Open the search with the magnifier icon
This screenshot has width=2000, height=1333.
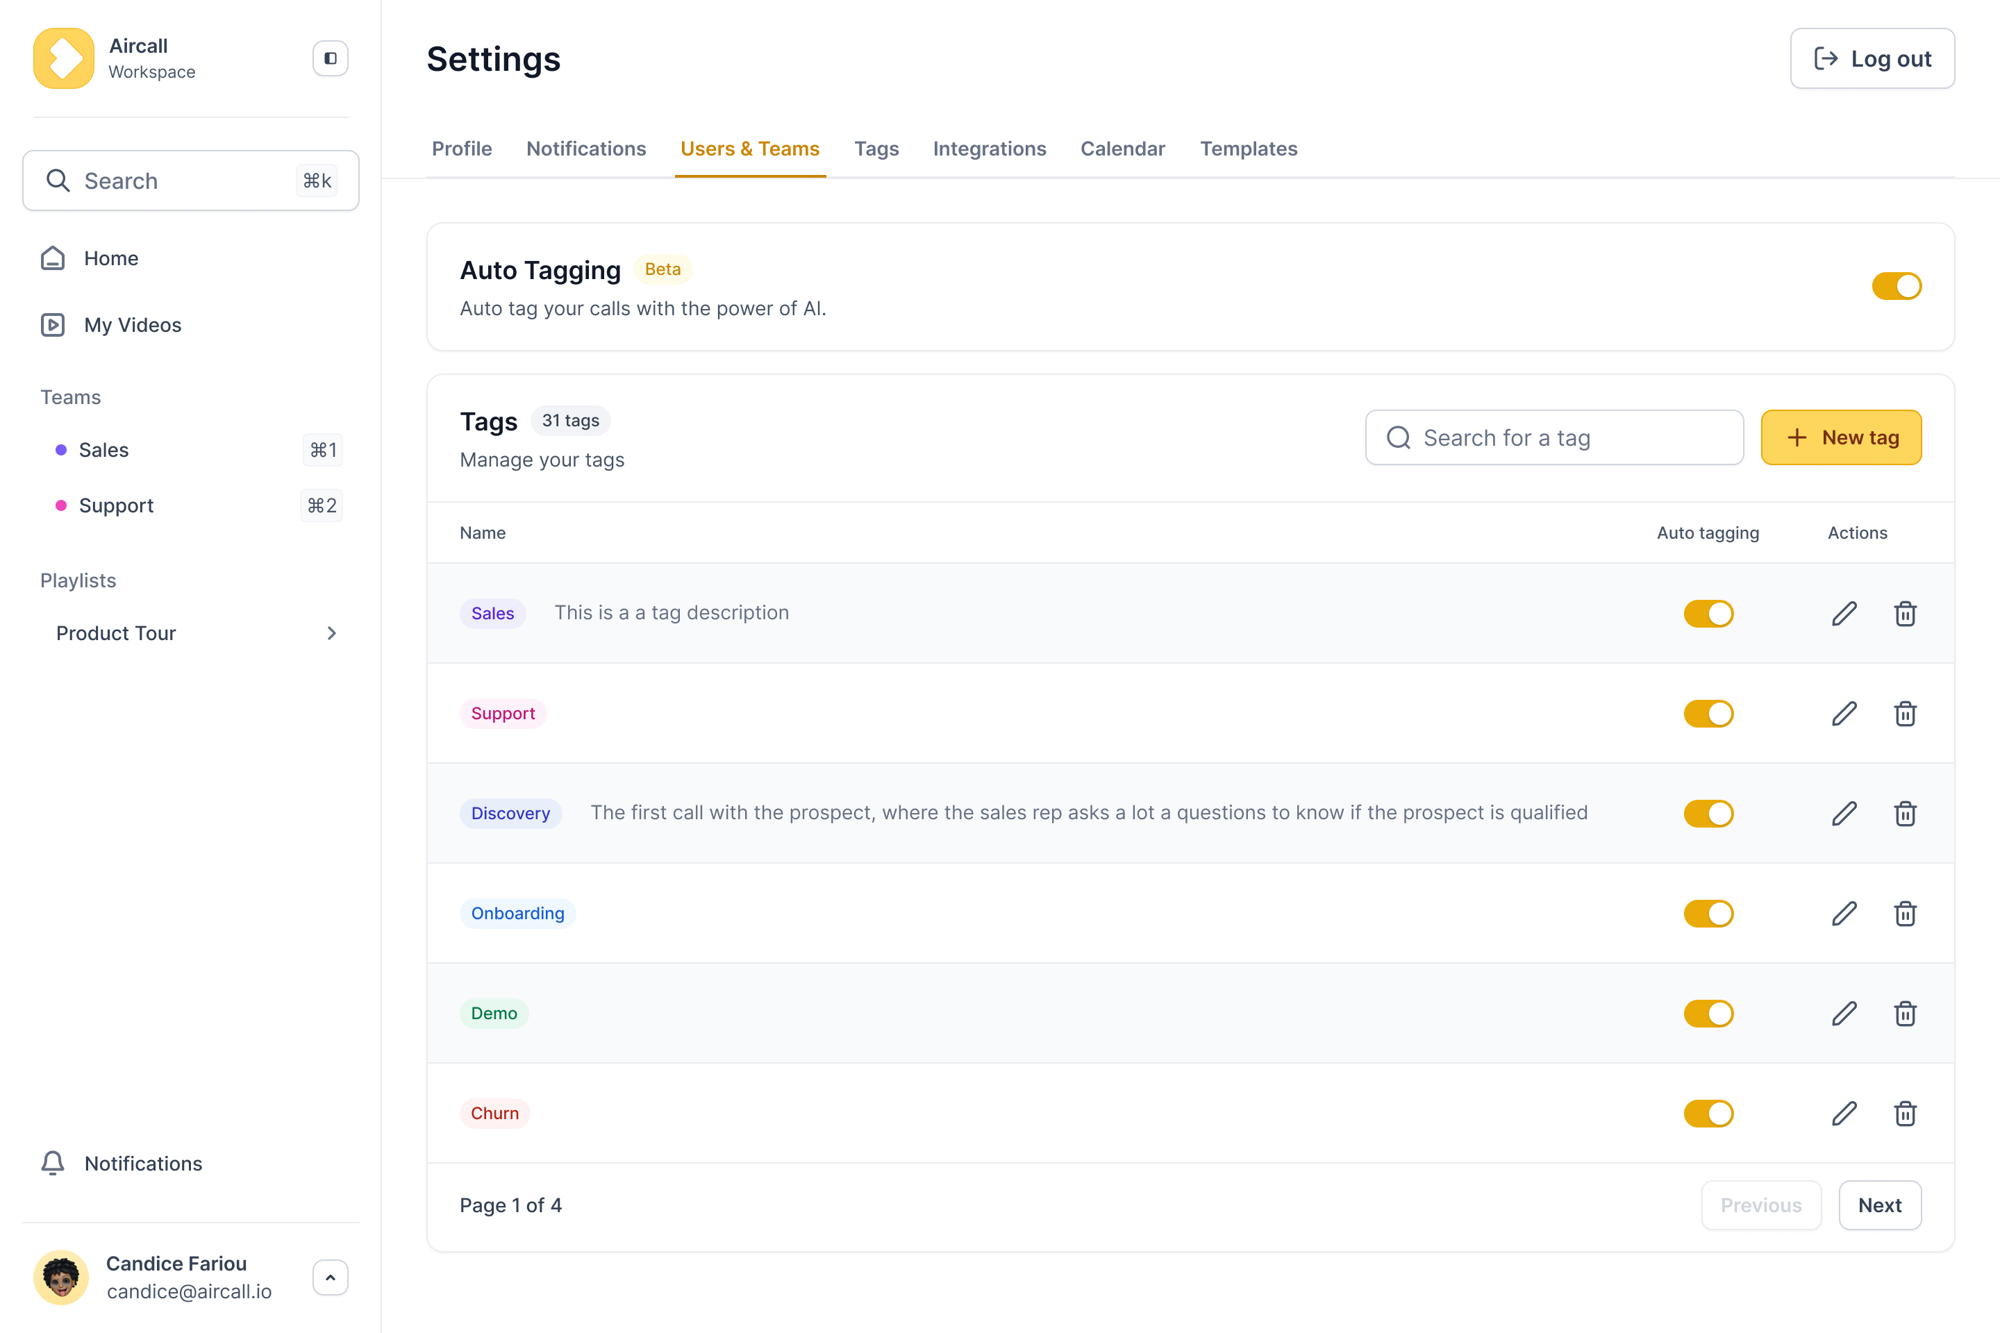pyautogui.click(x=58, y=181)
